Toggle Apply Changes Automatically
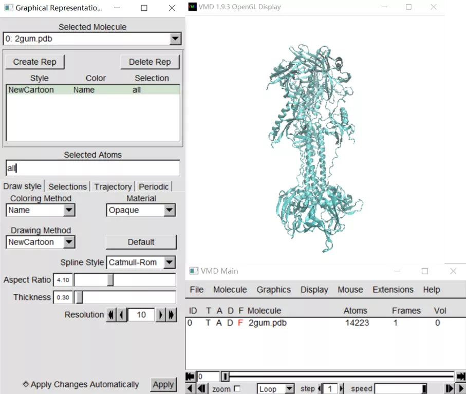 click(26, 384)
